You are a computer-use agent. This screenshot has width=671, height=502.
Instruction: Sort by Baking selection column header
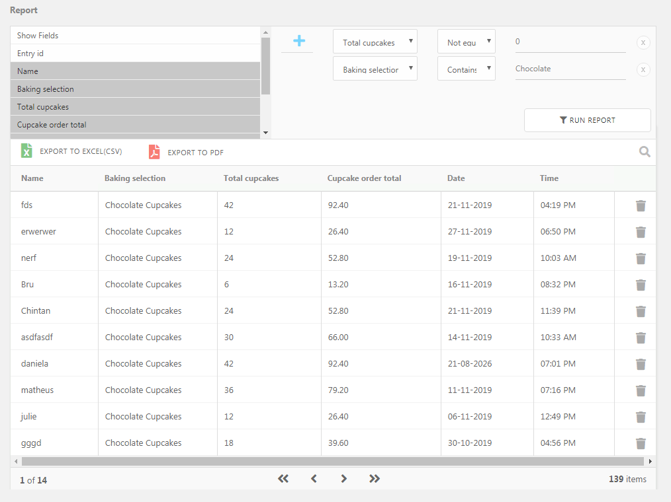coord(135,178)
